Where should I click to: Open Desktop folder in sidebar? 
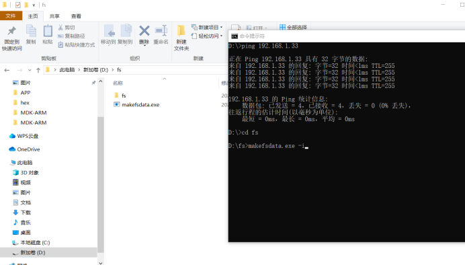tap(22, 232)
